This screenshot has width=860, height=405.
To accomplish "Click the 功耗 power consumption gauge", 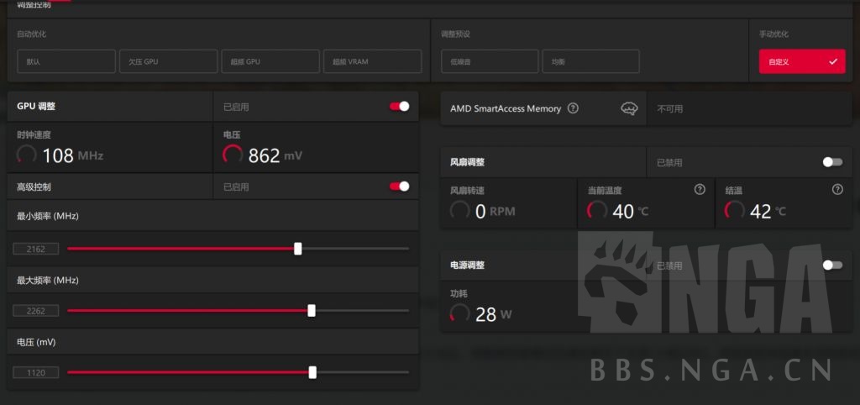I will click(459, 314).
